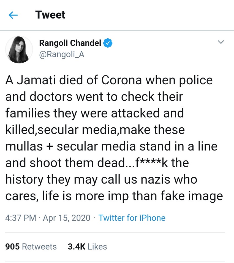Open the tweet options chevron menu
The height and width of the screenshot is (263, 234).
221,42
